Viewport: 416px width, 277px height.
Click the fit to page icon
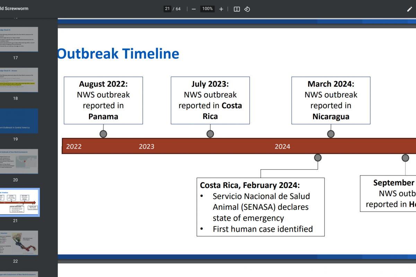[x=237, y=9]
